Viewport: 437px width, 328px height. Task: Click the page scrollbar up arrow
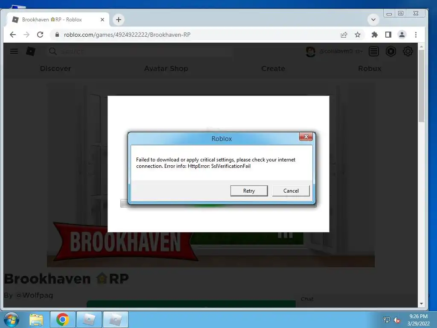coord(421,47)
